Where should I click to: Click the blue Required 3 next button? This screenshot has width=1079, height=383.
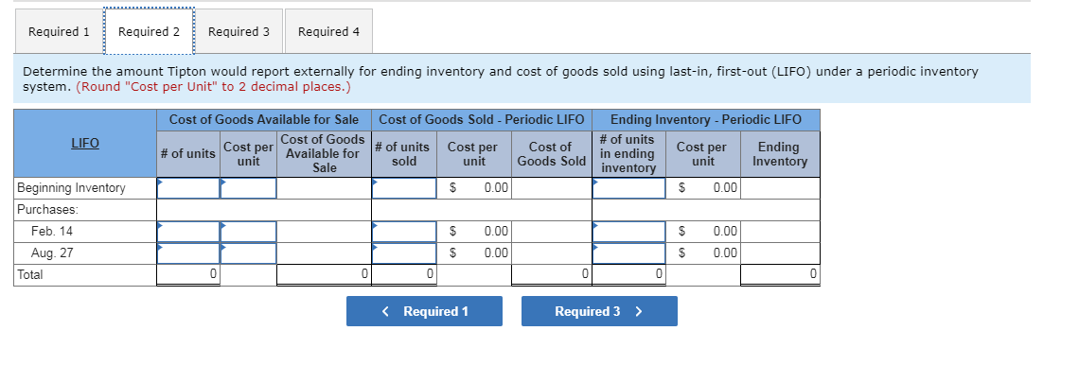point(599,311)
